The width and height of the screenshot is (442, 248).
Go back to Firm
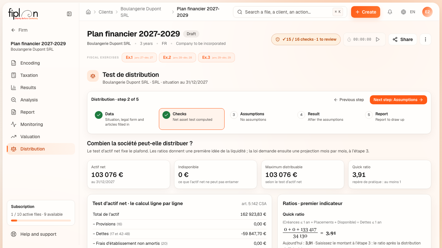(x=19, y=30)
